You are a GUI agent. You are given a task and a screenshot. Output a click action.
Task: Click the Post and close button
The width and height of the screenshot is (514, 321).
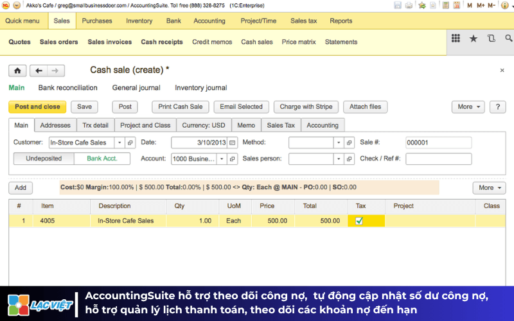click(37, 107)
